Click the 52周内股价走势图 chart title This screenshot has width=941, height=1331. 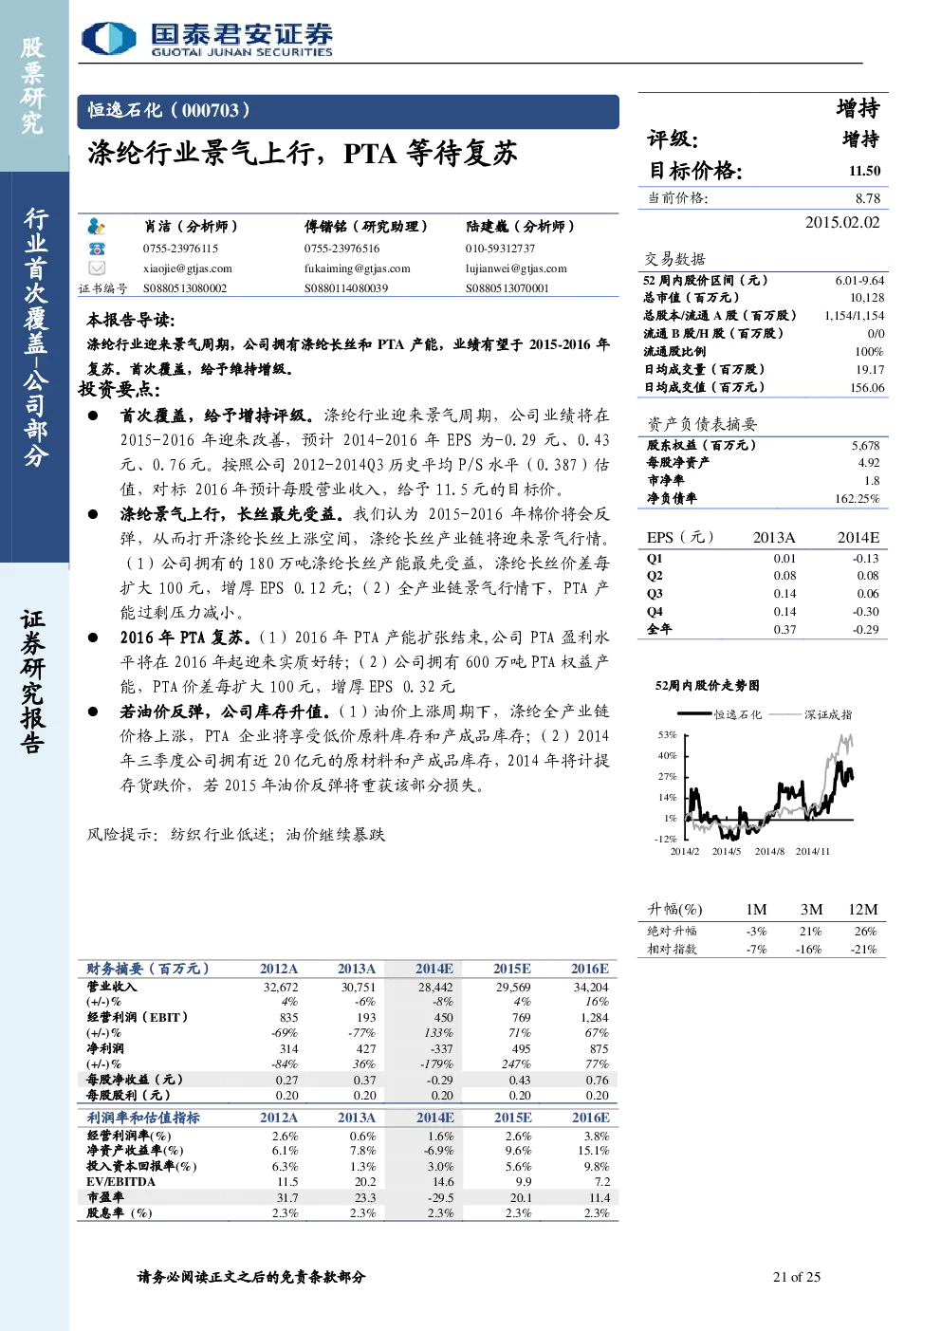coord(708,685)
